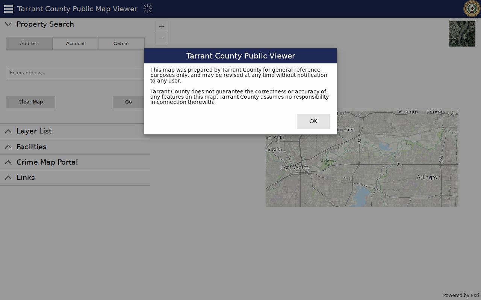Open the hamburger menu icon
Viewport: 481px width, 300px height.
pos(8,9)
